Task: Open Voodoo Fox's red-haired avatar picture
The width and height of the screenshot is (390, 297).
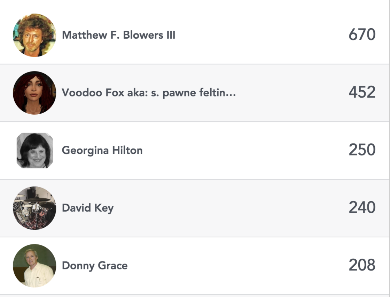Action: point(34,93)
